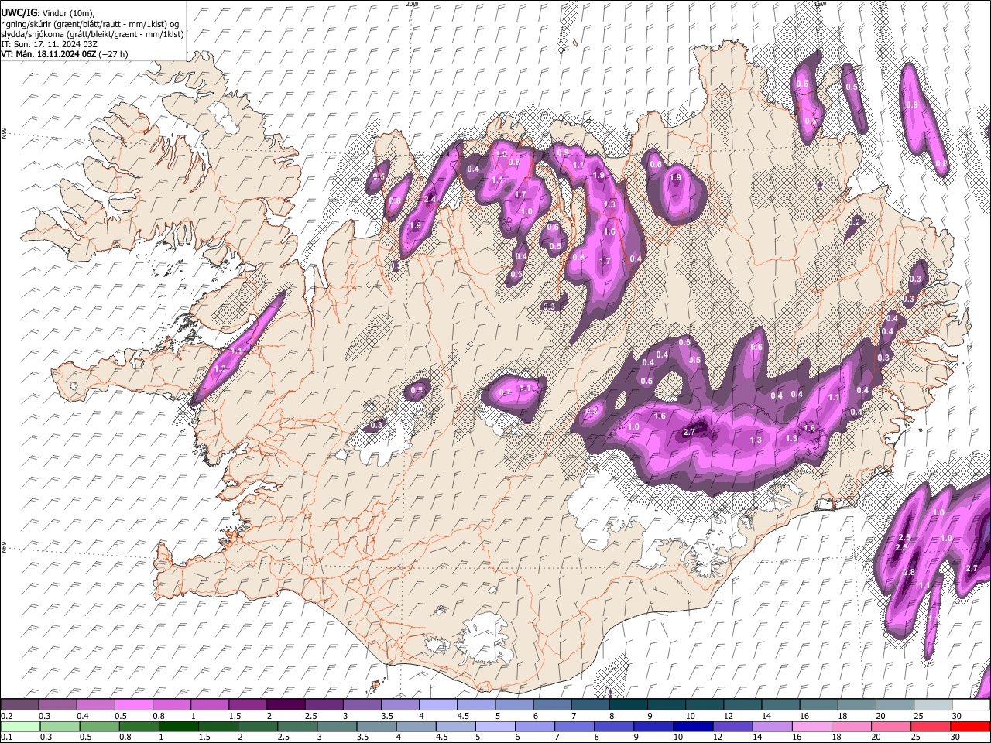Pick the rain scale 4 grey-blue swatch
Image resolution: width=991 pixels, height=743 pixels.
417,726
